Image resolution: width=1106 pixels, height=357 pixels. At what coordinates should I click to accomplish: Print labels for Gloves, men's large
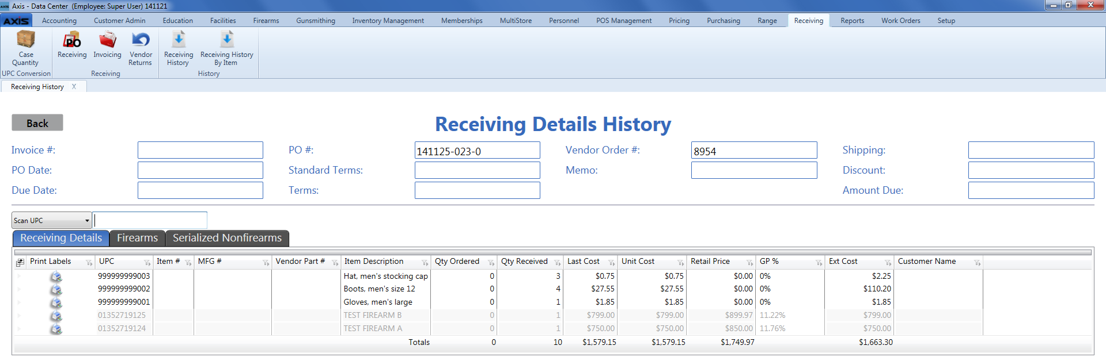click(56, 302)
